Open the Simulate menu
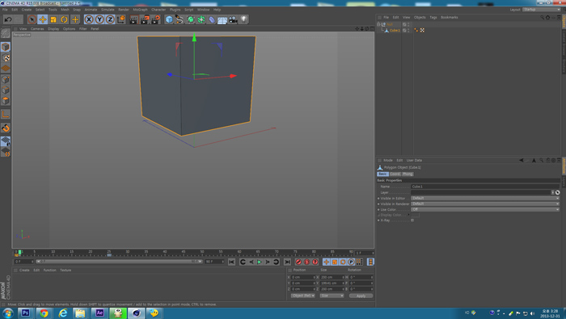This screenshot has height=319, width=566. coord(108,10)
